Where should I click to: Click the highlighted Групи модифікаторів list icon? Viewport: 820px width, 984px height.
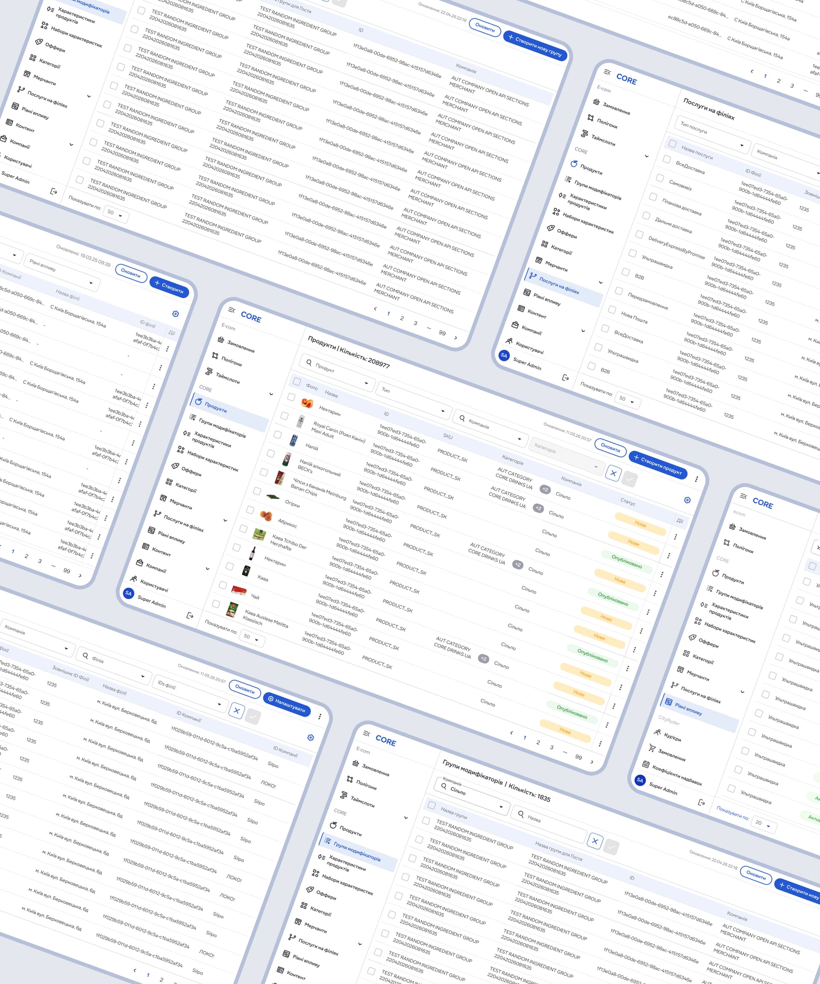[328, 840]
